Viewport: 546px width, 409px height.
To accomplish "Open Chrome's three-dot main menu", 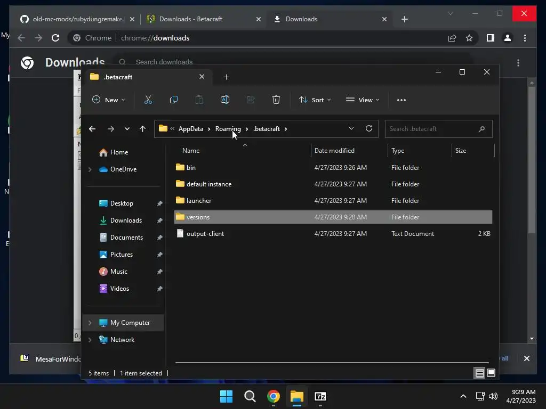I will tap(525, 38).
